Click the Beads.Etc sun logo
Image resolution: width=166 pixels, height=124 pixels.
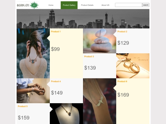tap(28, 5)
